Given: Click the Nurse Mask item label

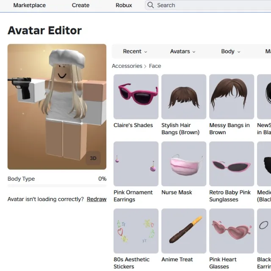Looking at the screenshot, I should pyautogui.click(x=177, y=192).
